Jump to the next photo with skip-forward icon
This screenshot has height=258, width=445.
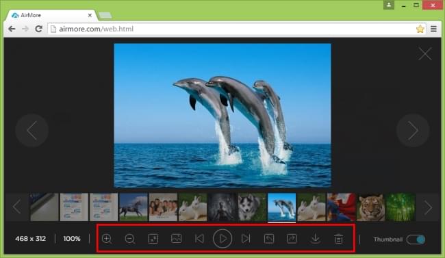click(x=246, y=239)
